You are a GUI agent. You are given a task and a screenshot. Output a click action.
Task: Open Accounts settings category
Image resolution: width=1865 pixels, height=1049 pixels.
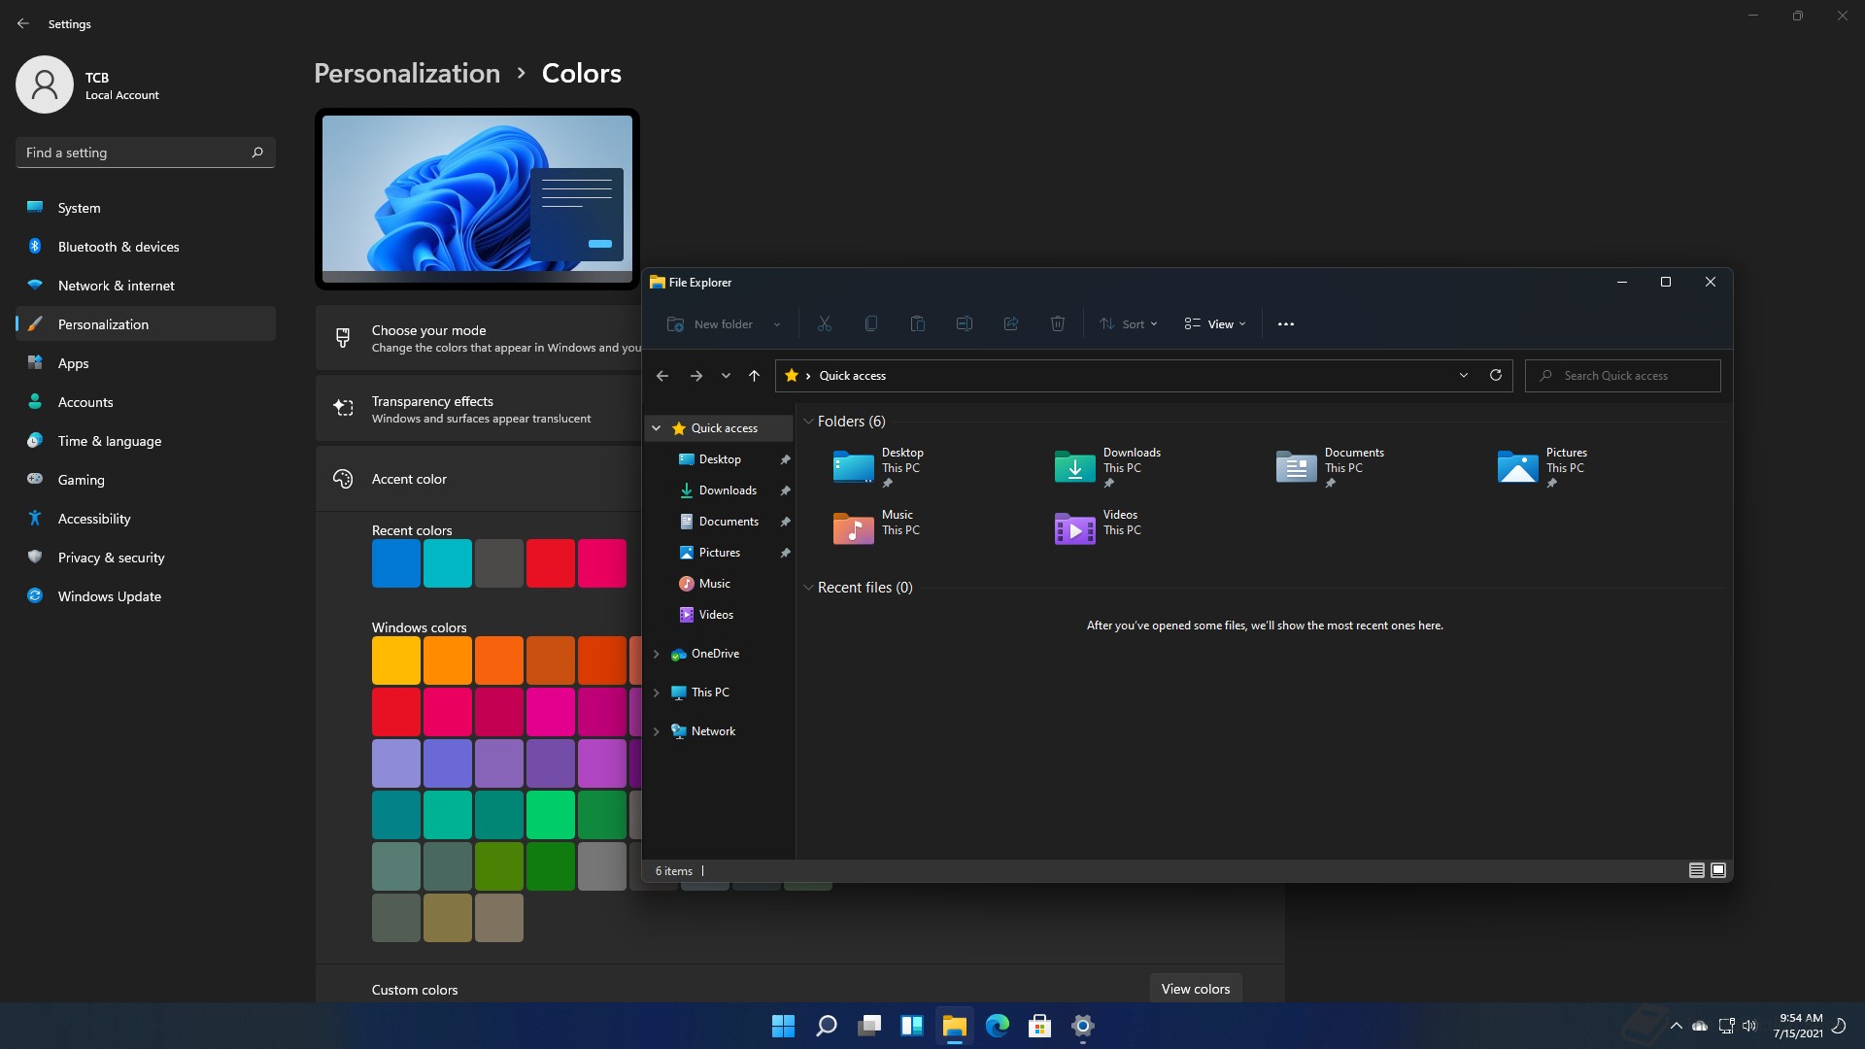tap(146, 402)
